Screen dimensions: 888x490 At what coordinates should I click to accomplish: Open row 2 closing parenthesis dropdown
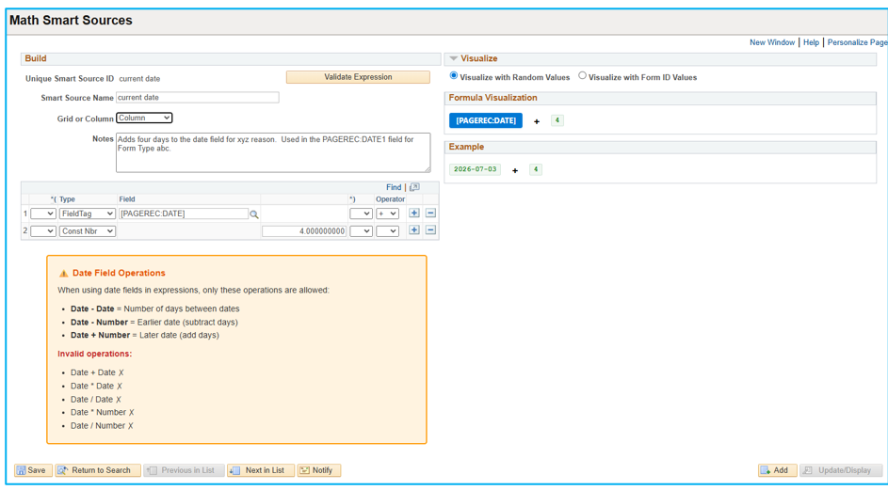pyautogui.click(x=361, y=230)
